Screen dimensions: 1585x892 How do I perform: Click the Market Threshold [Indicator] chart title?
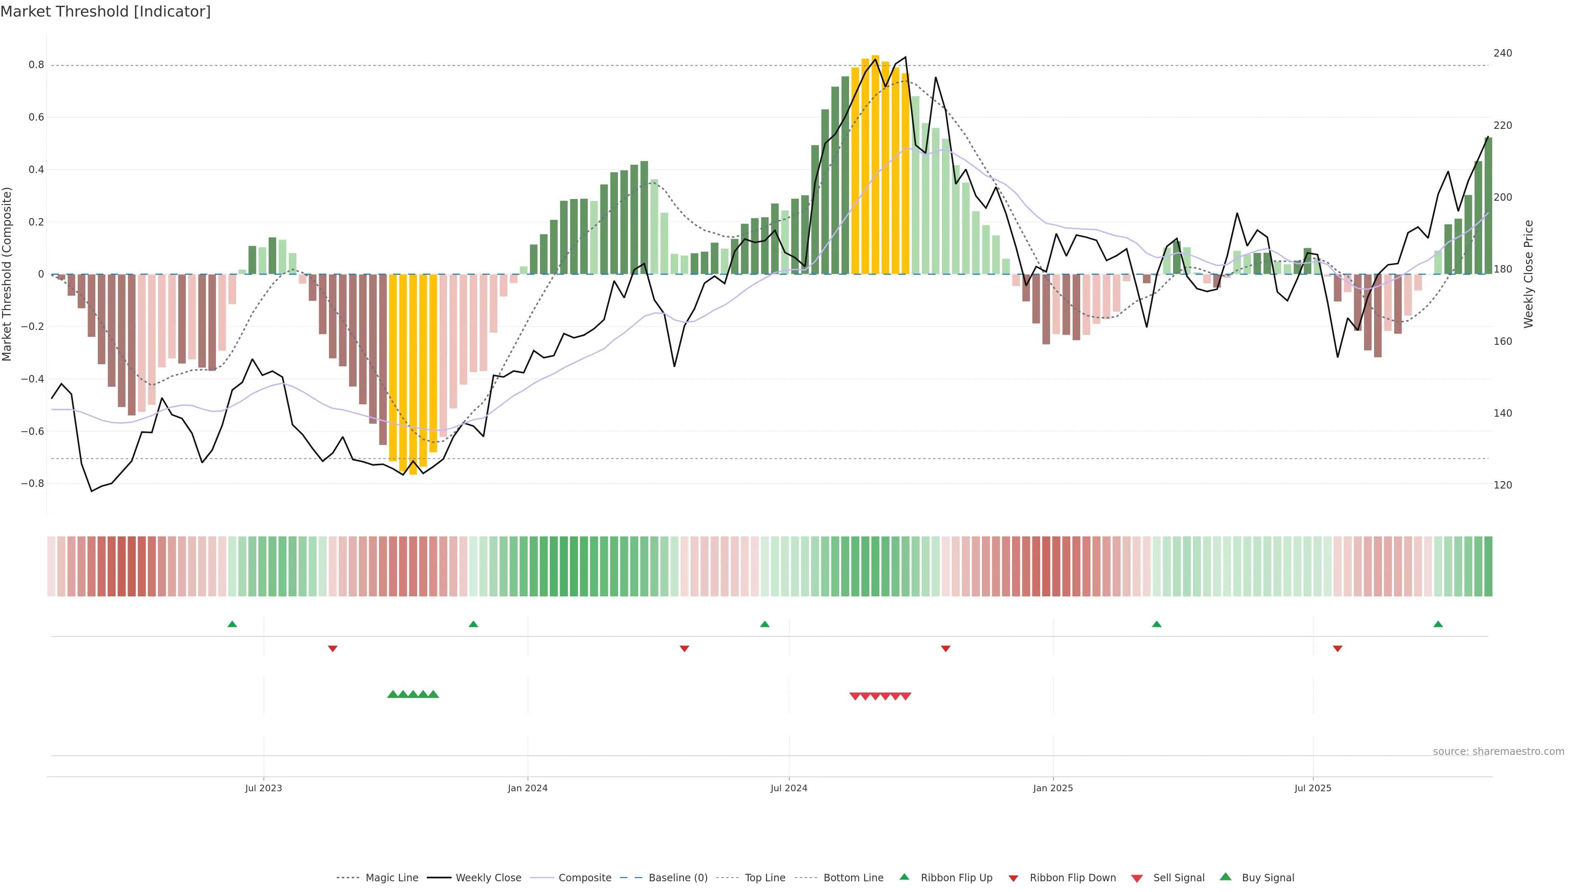(x=105, y=12)
